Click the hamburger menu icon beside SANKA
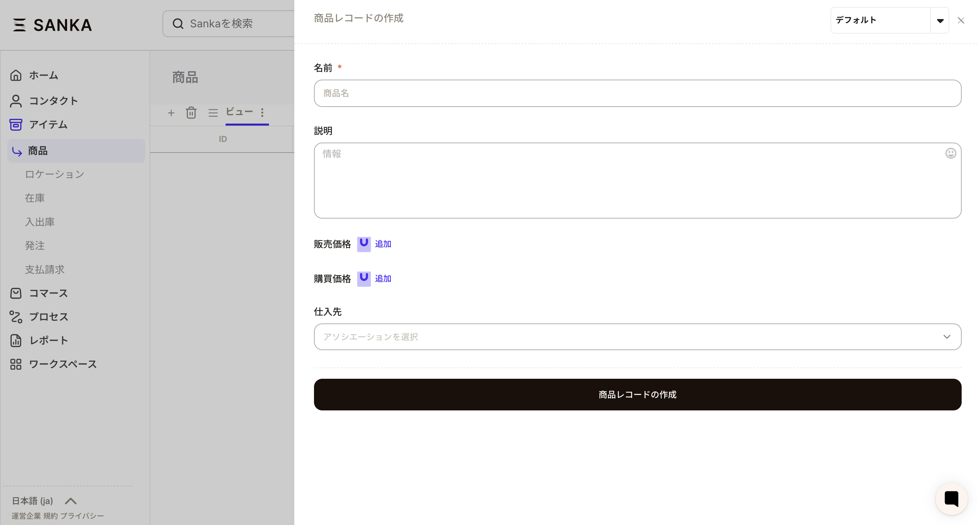This screenshot has width=977, height=525. (x=19, y=25)
